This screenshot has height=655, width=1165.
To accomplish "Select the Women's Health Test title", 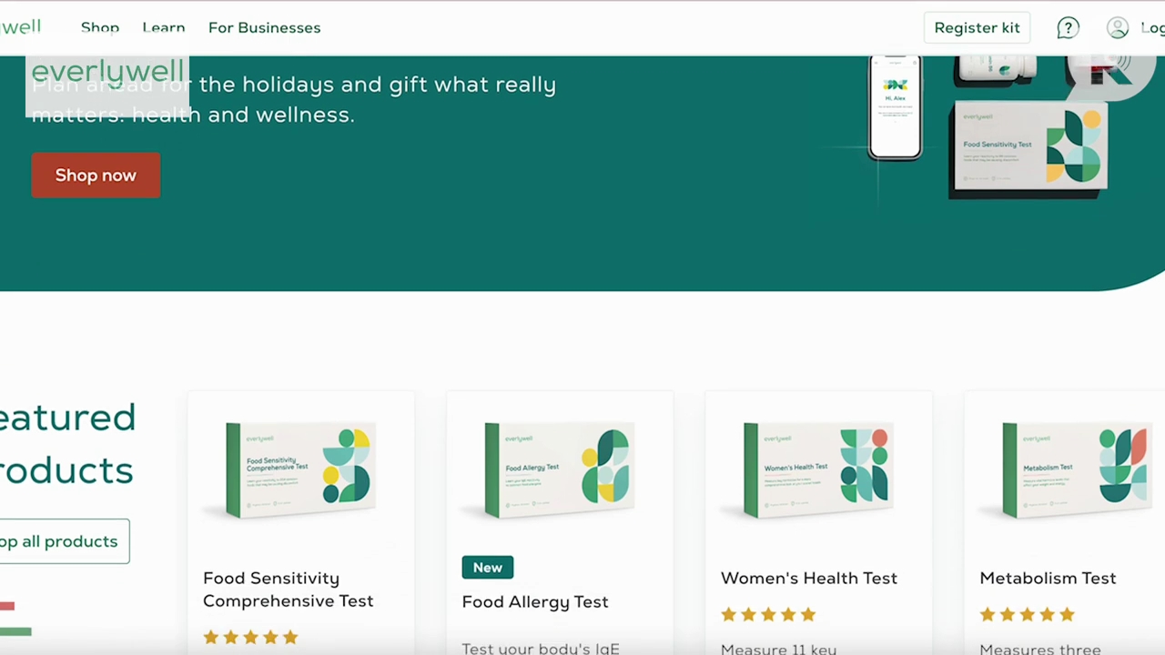I will coord(809,579).
